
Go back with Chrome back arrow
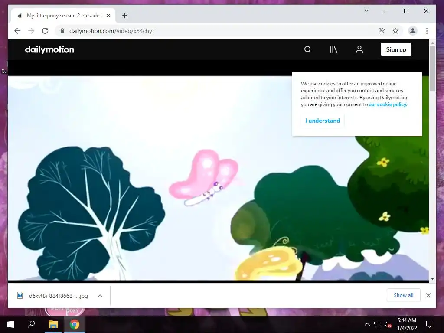coord(17,31)
